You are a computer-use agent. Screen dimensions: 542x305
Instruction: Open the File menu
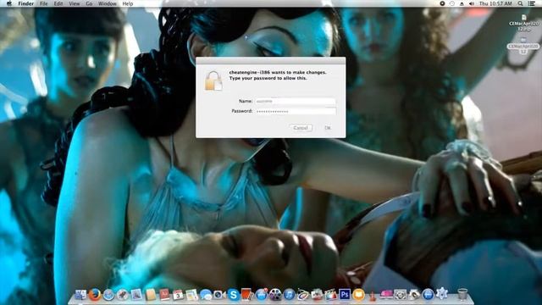point(43,3)
